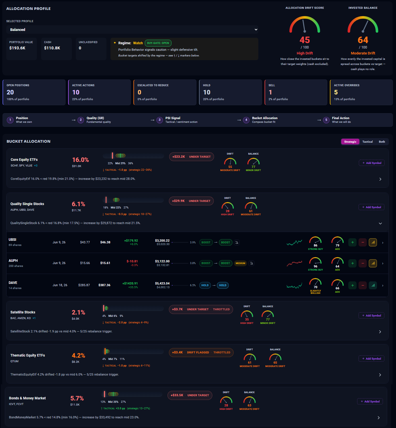Click the signal bars icon in DAVE row
396x428 pixels.
(373, 285)
